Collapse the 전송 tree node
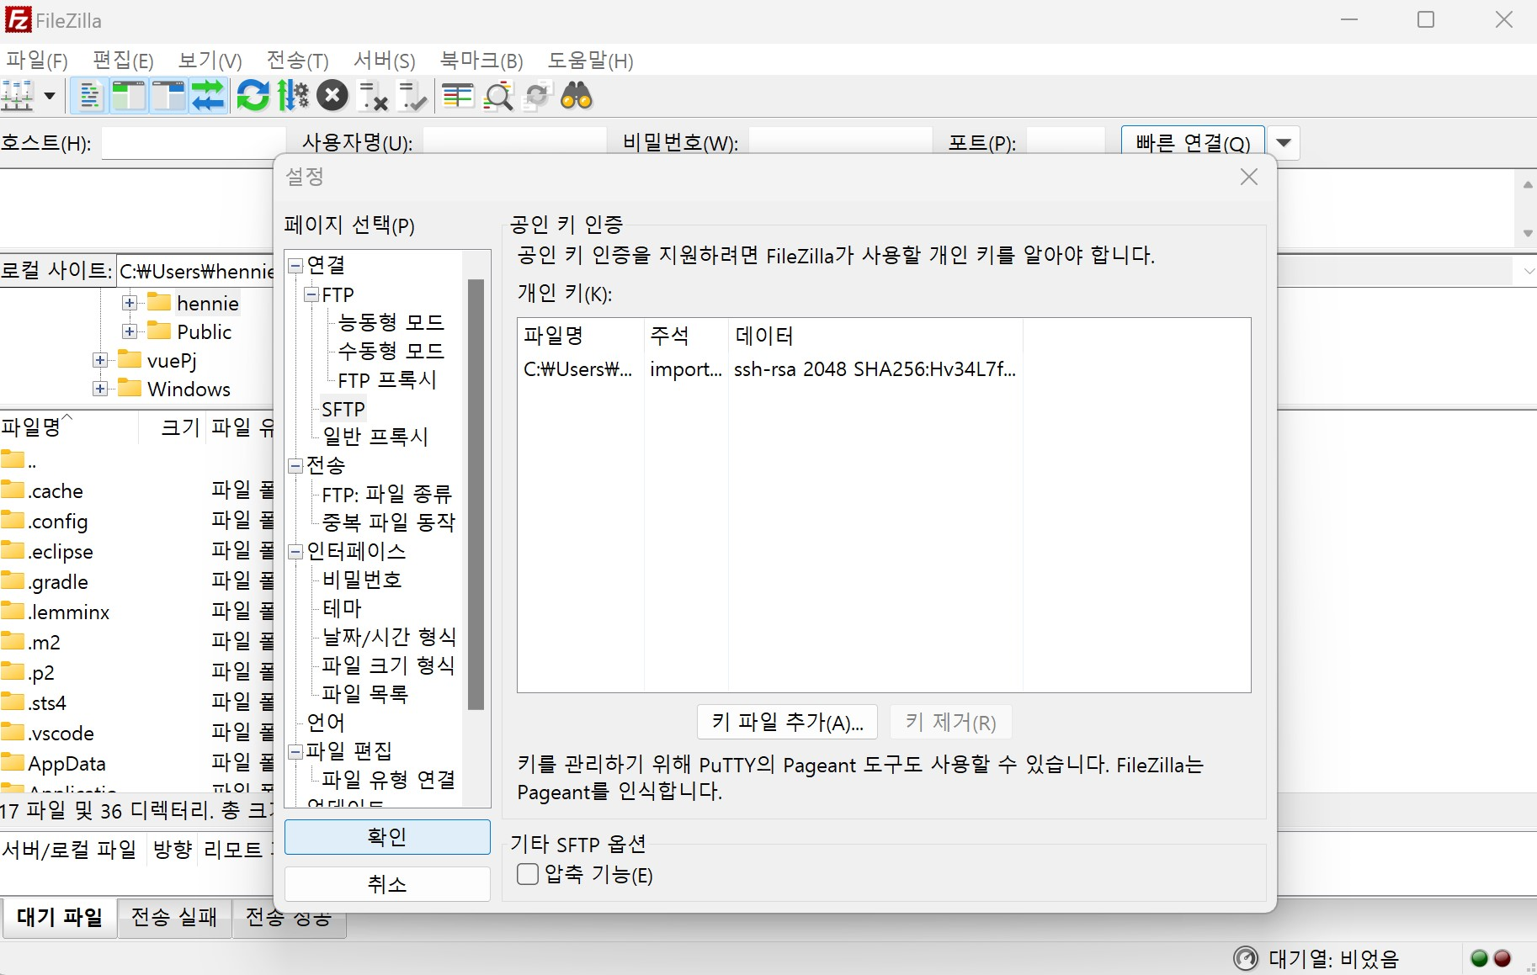Screen dimensions: 1537x975 click(295, 466)
